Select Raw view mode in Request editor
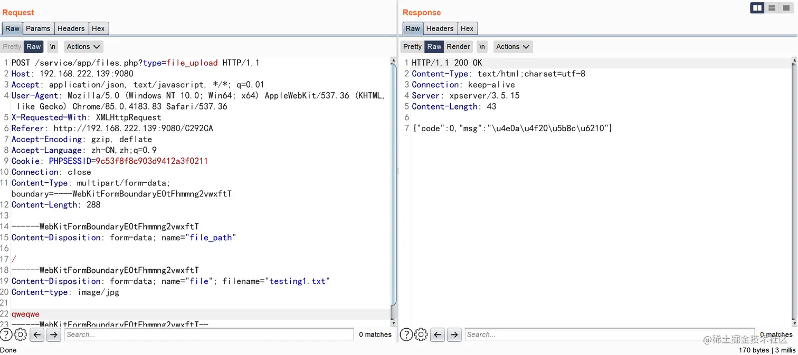Screen dimensions: 798x355 (x=34, y=46)
